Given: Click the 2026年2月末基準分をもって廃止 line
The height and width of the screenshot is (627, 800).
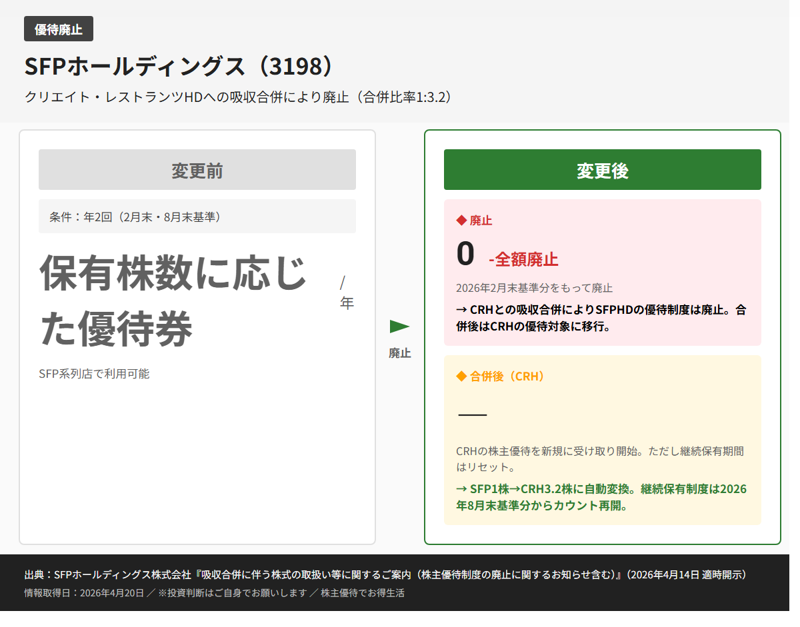Looking at the screenshot, I should [x=534, y=288].
